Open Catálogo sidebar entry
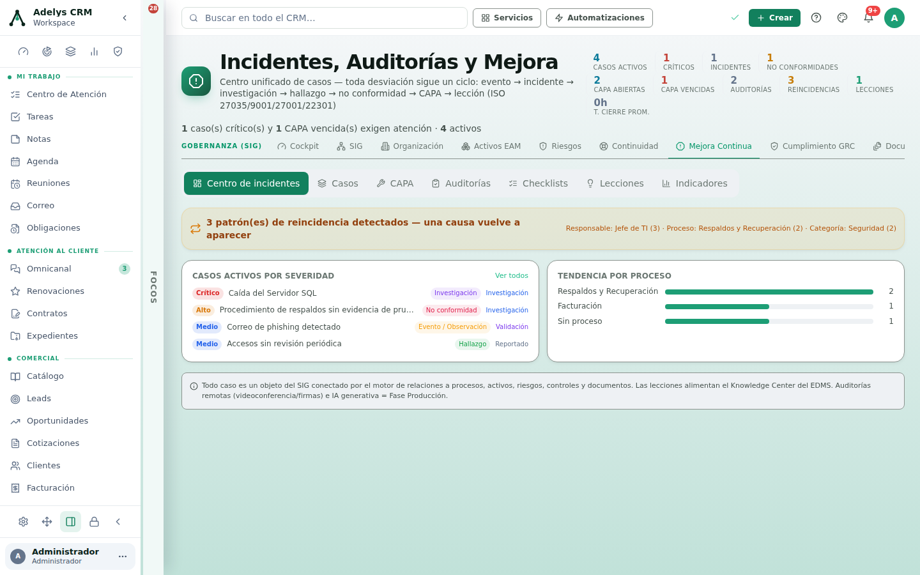 pyautogui.click(x=70, y=376)
